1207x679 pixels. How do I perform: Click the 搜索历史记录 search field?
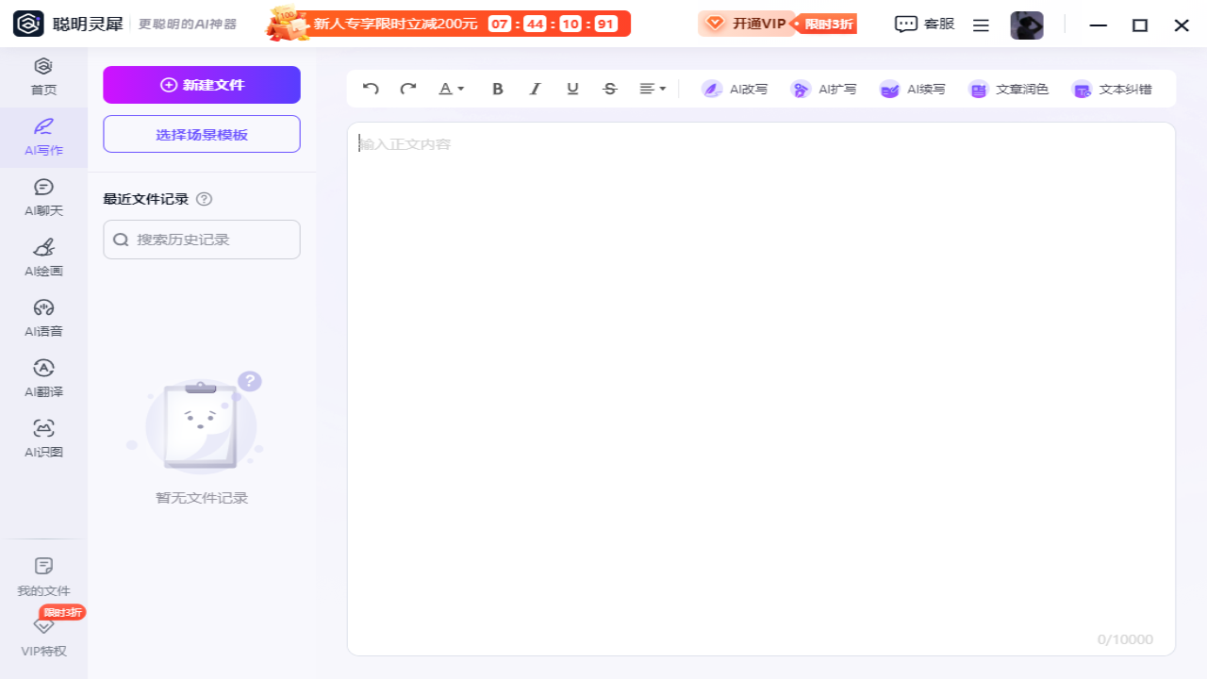point(201,239)
